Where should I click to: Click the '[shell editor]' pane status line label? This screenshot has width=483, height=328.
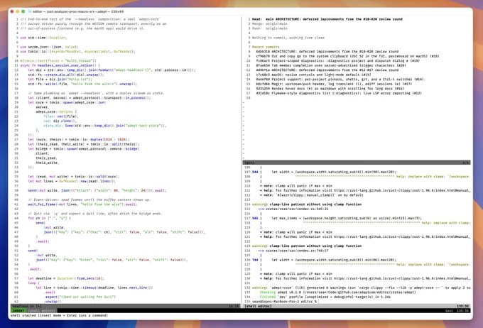click(x=258, y=306)
